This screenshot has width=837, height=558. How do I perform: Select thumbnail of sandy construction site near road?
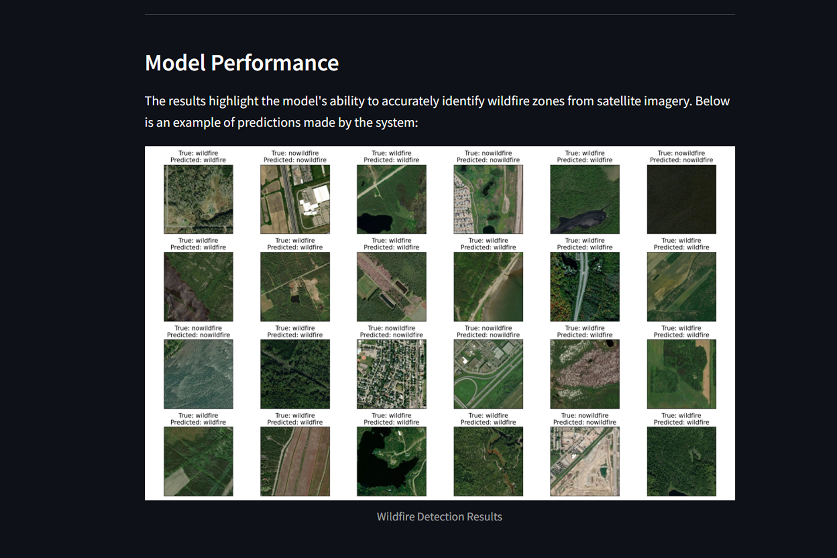[585, 461]
